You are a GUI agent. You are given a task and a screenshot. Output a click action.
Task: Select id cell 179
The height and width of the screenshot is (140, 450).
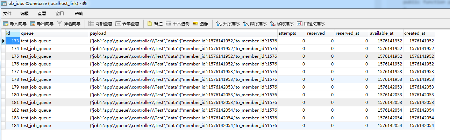[13, 87]
